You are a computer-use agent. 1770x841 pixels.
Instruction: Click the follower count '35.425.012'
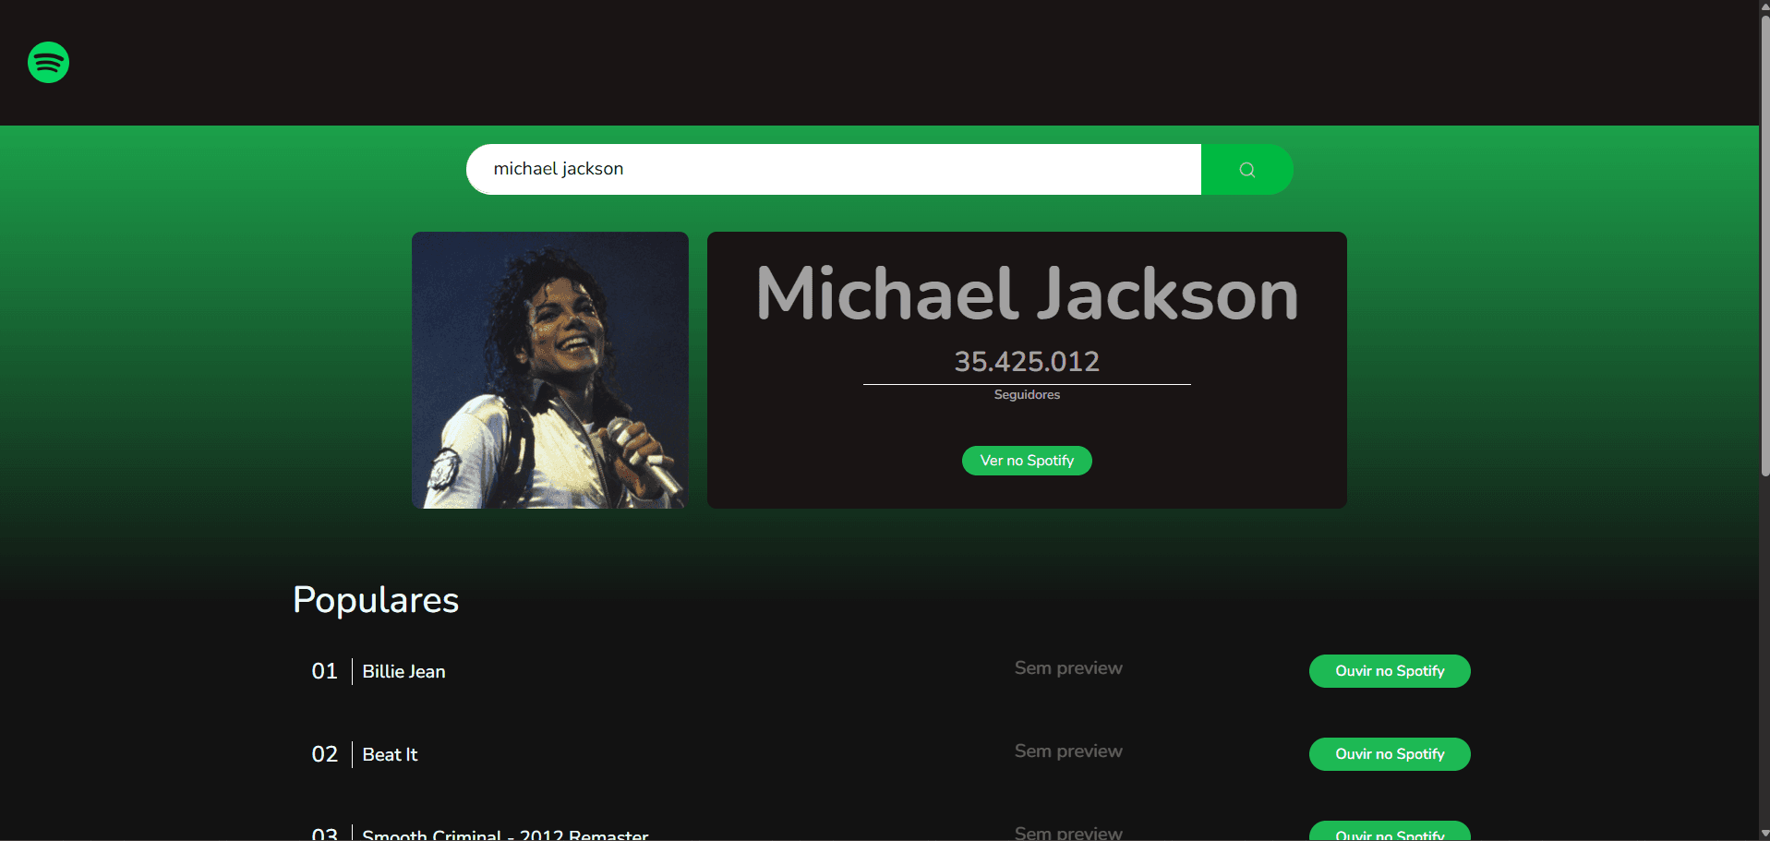(1026, 362)
